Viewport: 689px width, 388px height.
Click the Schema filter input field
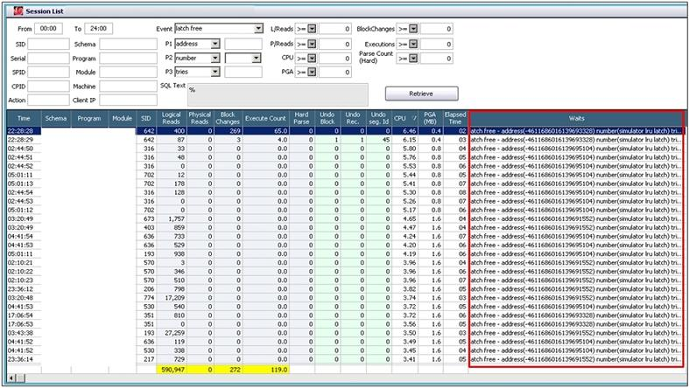point(129,44)
